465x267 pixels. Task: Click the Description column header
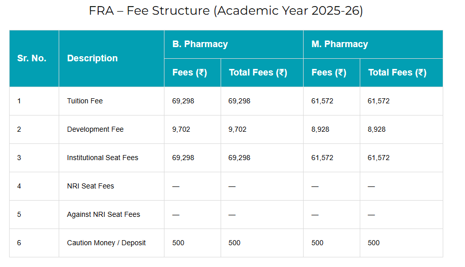[92, 58]
